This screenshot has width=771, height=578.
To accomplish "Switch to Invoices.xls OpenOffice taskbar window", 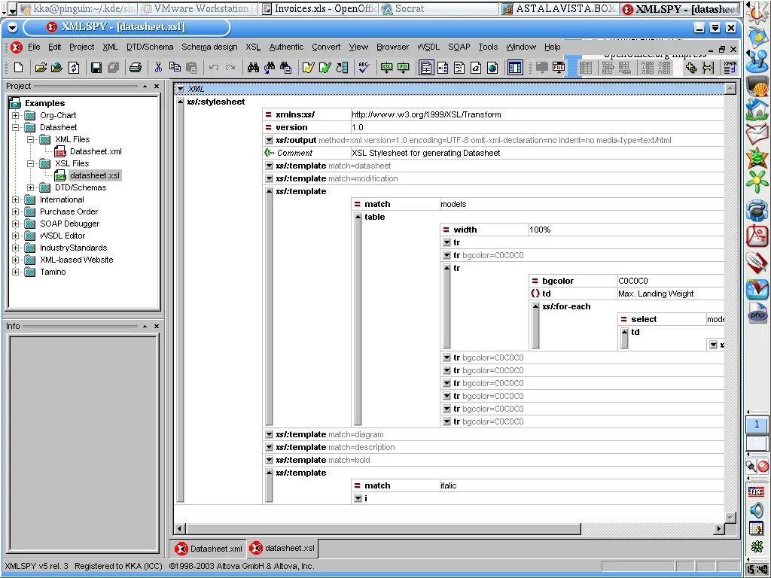I will click(318, 8).
